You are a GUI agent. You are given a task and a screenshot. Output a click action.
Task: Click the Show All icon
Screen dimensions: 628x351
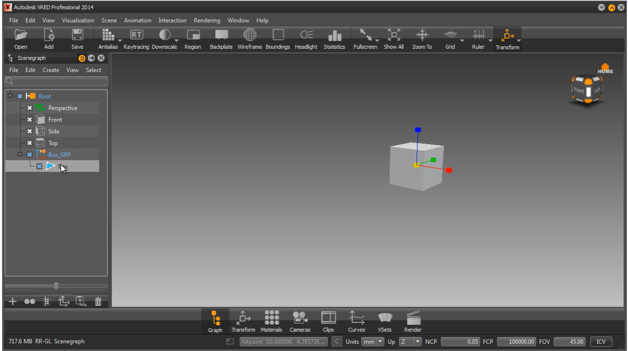coord(394,35)
